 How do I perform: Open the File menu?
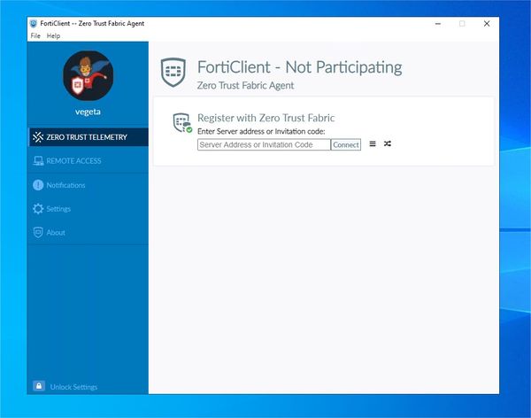(35, 35)
